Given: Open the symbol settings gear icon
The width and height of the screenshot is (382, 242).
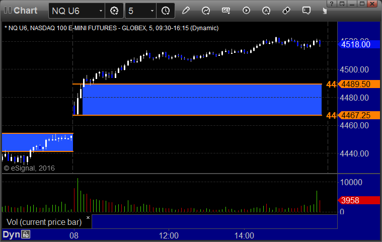Looking at the screenshot, I should coord(114,11).
